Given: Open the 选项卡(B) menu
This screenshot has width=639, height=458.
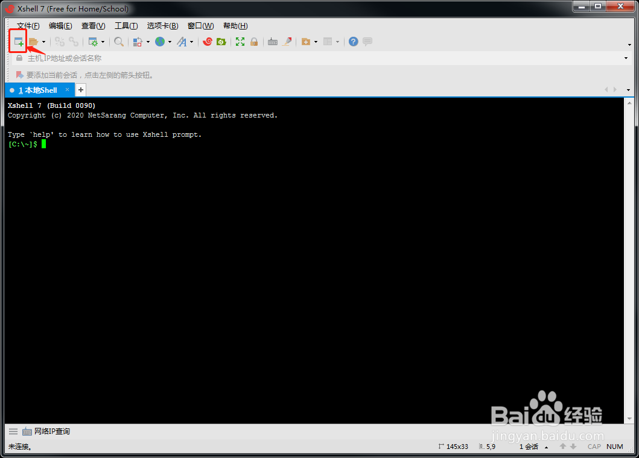Looking at the screenshot, I should pos(162,26).
